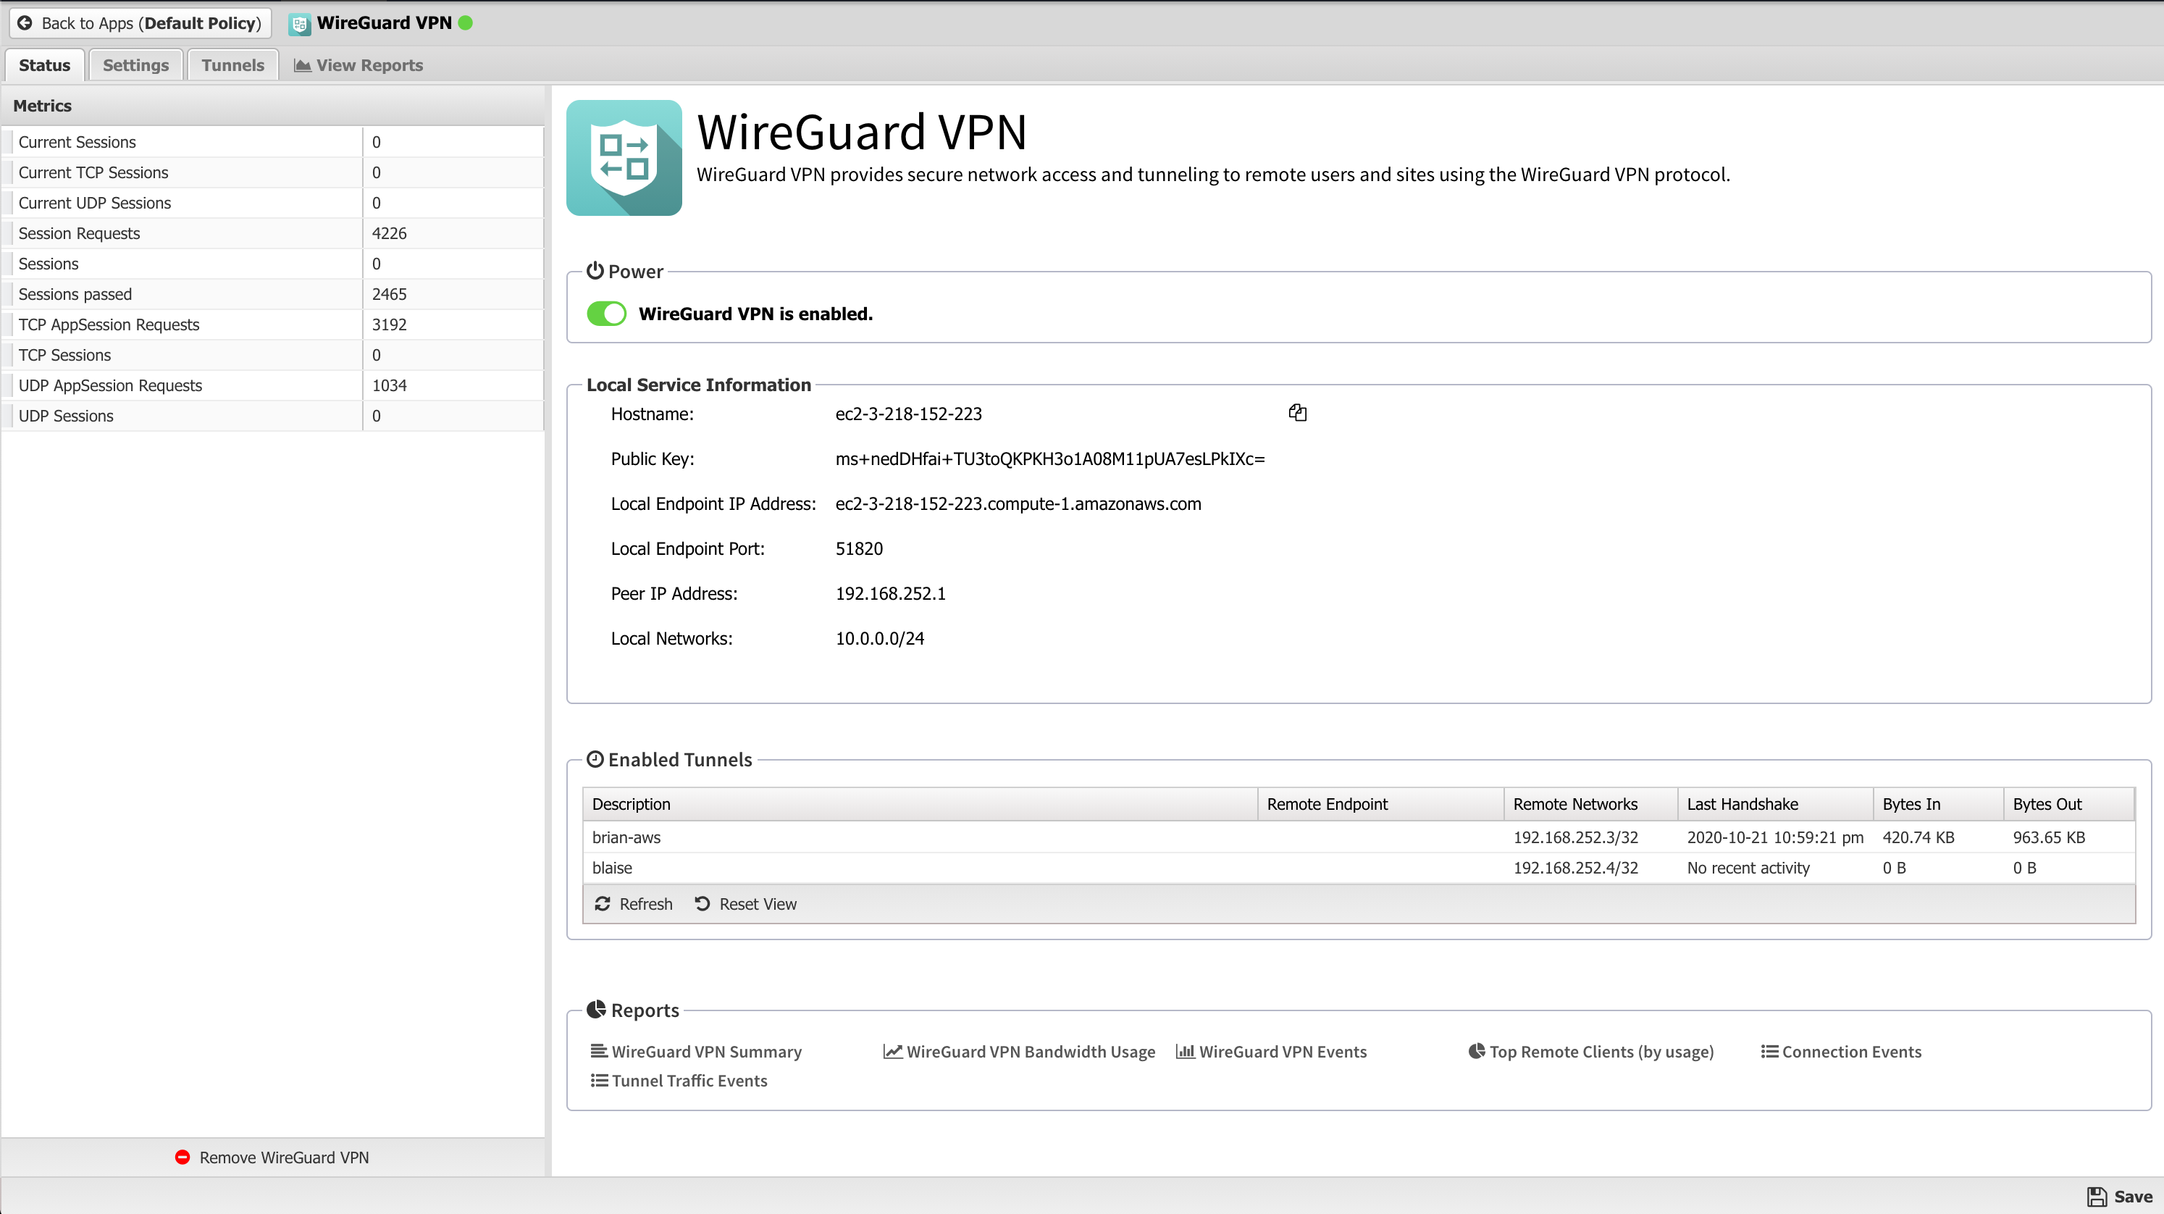The width and height of the screenshot is (2164, 1214).
Task: Copy local service info with clipboard icon
Action: click(1297, 412)
